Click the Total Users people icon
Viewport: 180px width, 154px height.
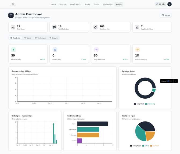pos(13,27)
